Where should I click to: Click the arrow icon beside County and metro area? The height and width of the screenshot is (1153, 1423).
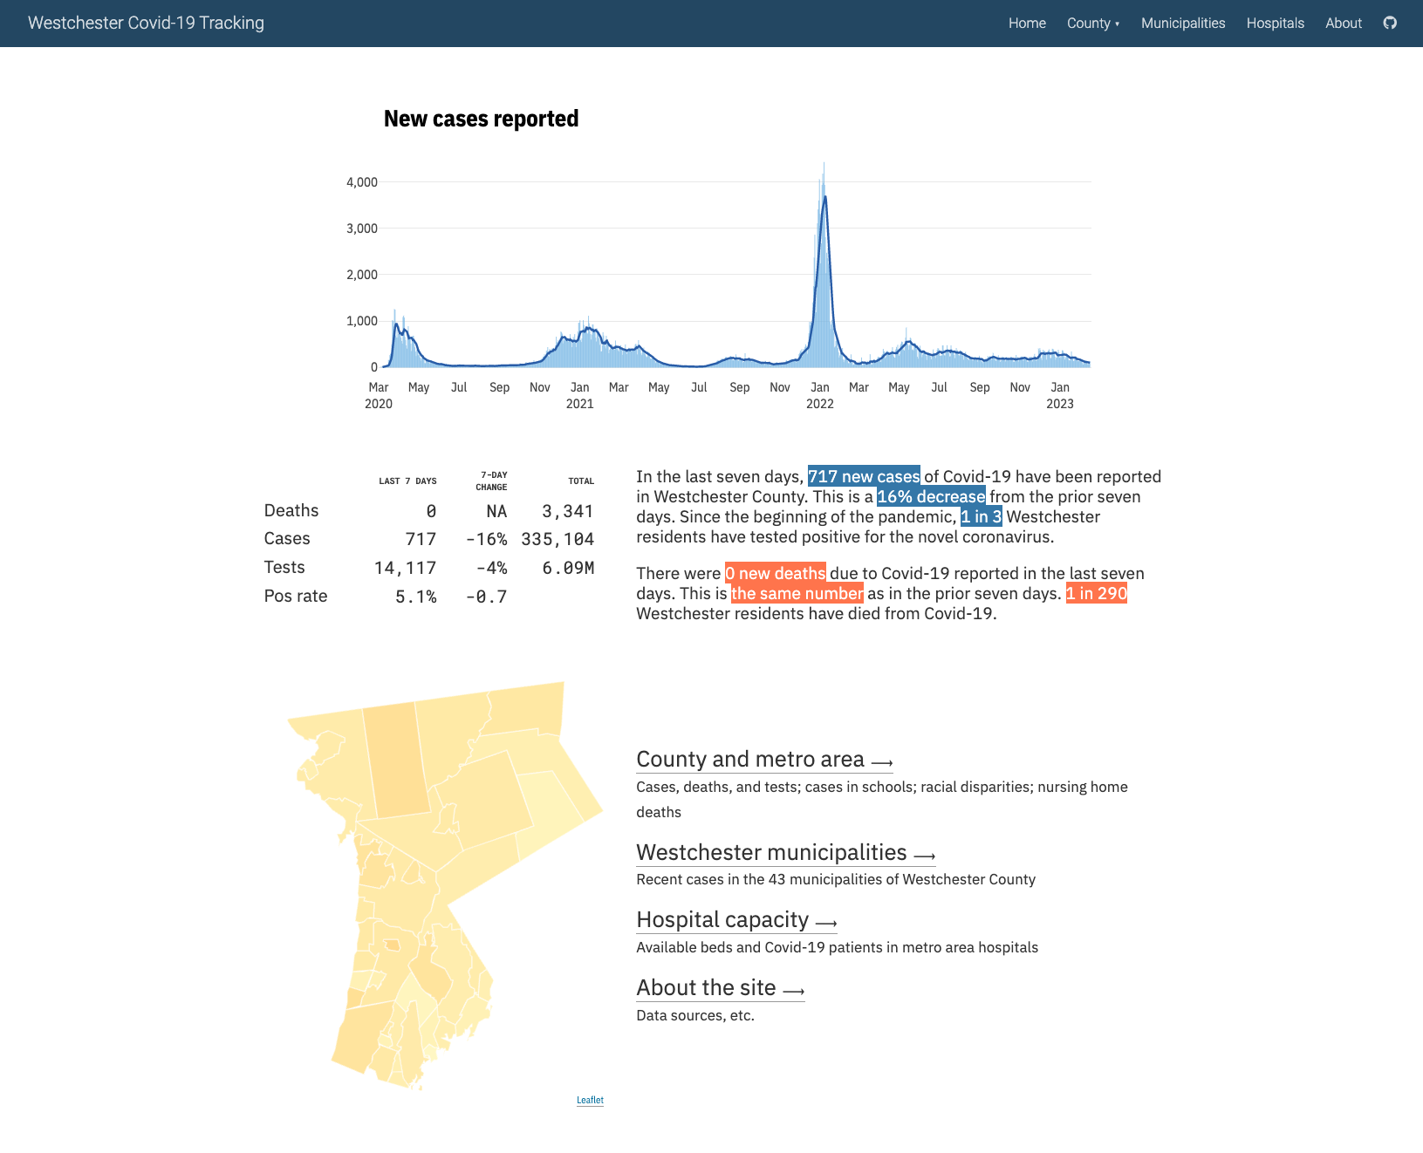pos(883,760)
